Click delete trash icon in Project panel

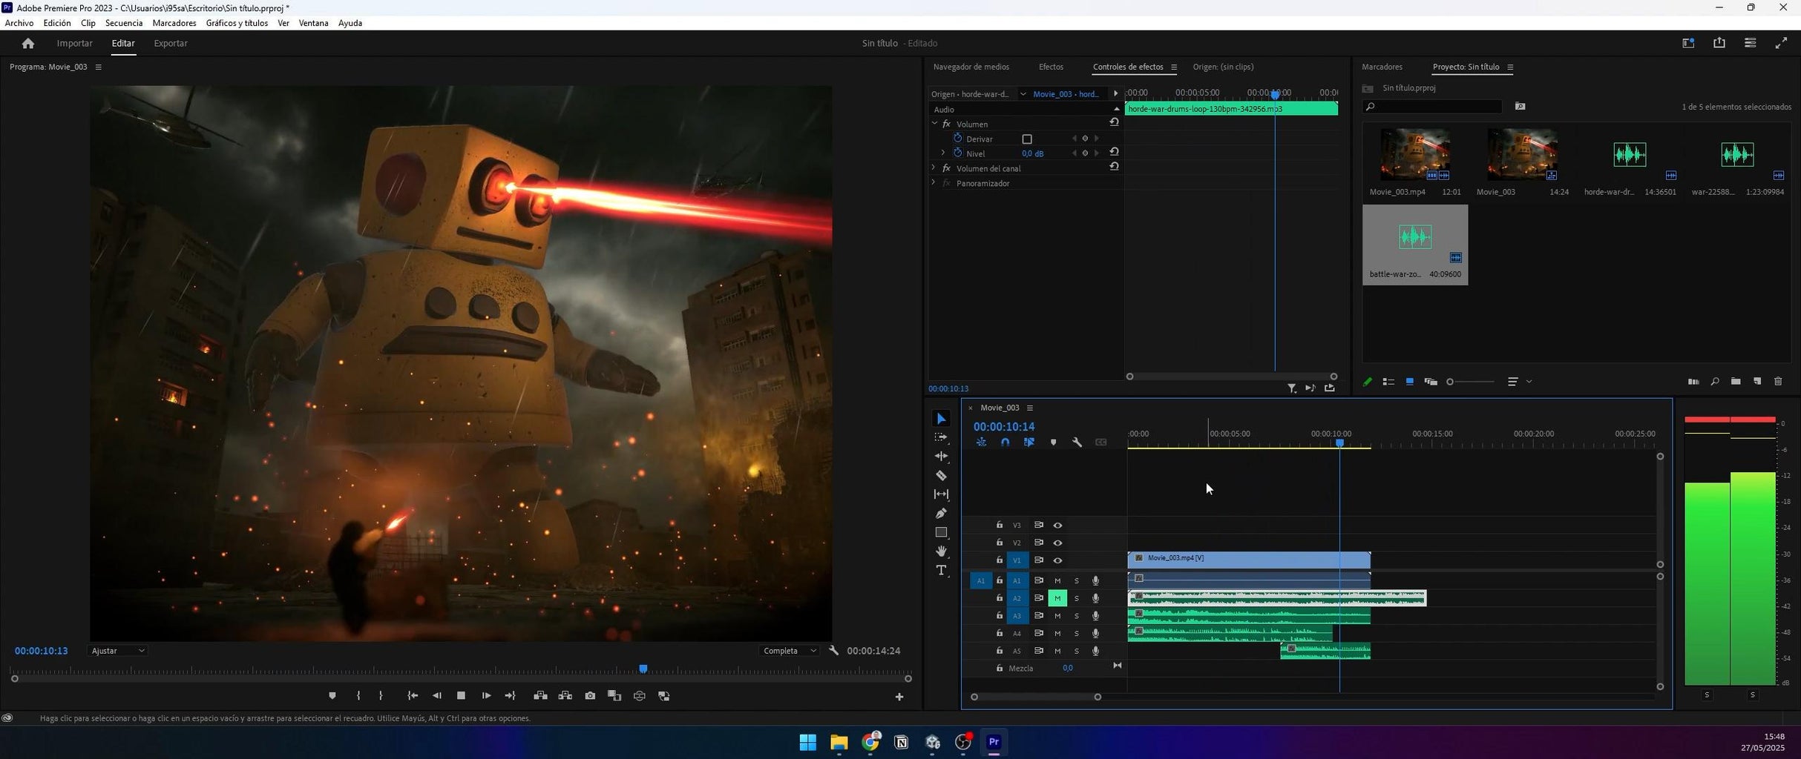pos(1778,382)
